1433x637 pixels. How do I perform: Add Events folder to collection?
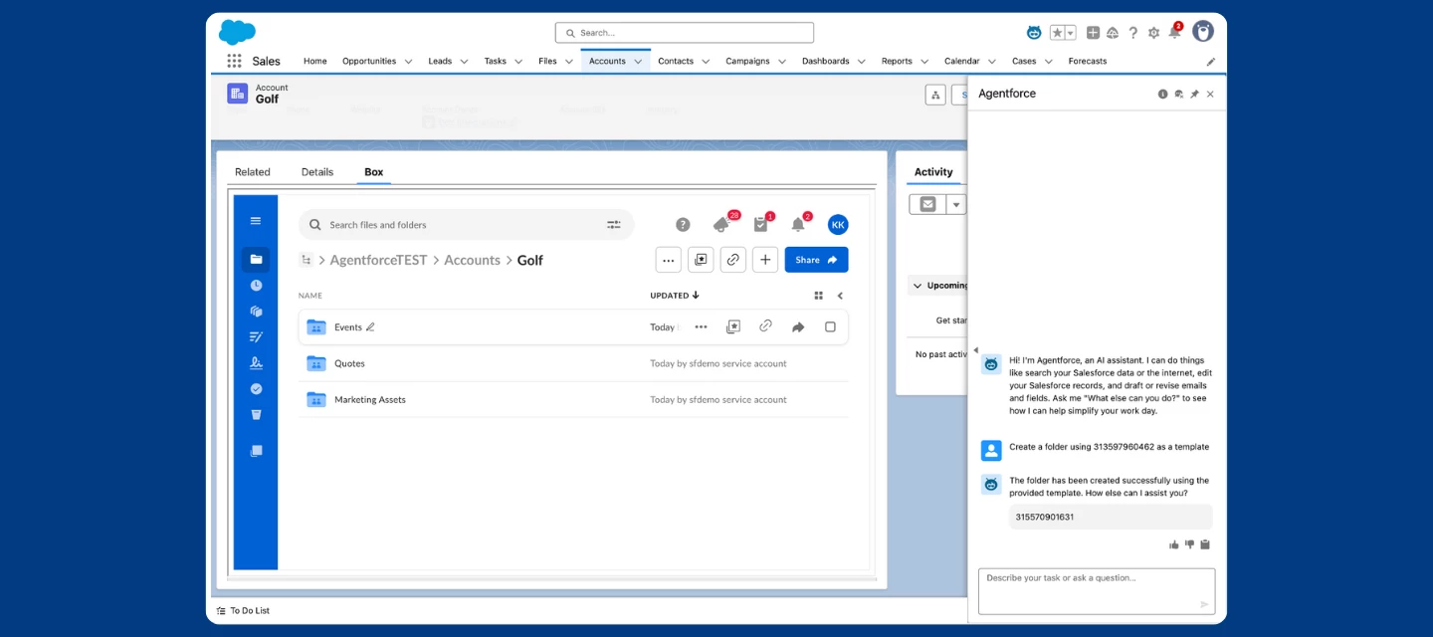pos(733,326)
